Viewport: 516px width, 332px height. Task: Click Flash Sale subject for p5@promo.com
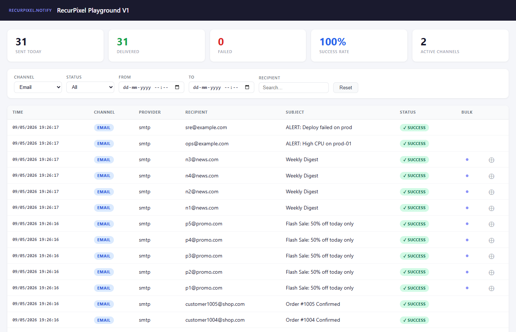(320, 224)
